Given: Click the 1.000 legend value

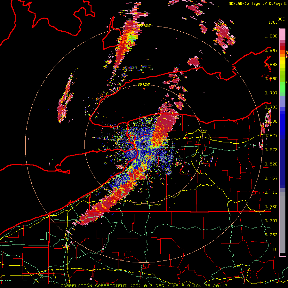Looking at the screenshot, I should pyautogui.click(x=271, y=36).
